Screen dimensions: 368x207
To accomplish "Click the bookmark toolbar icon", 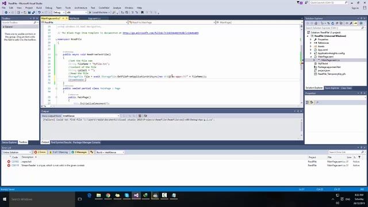I will click(142, 13).
